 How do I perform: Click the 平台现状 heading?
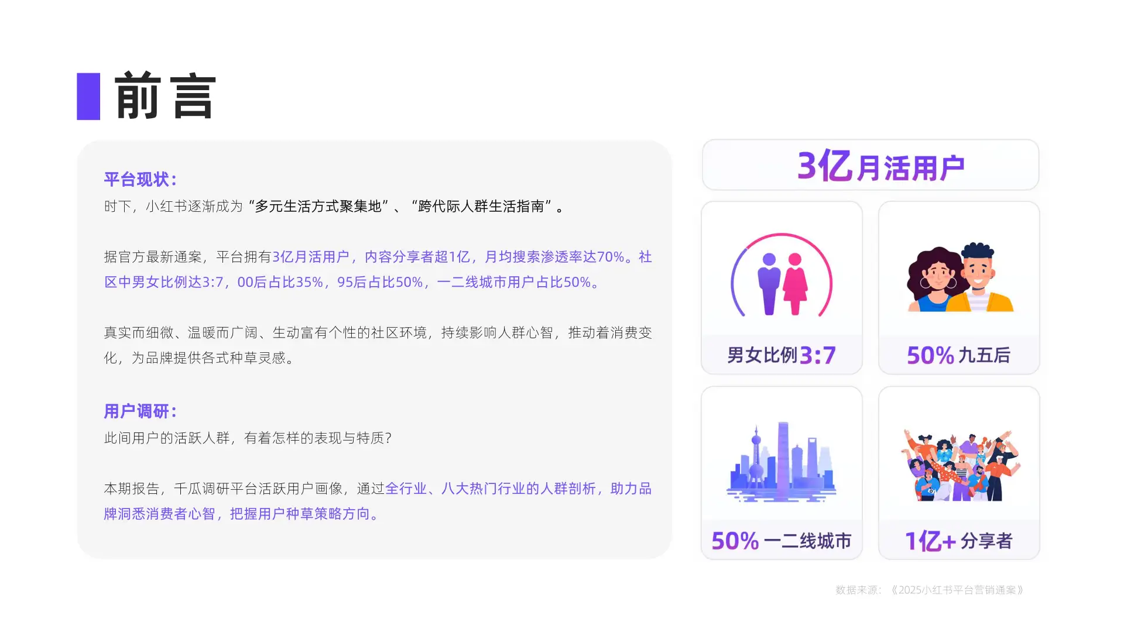pyautogui.click(x=140, y=179)
